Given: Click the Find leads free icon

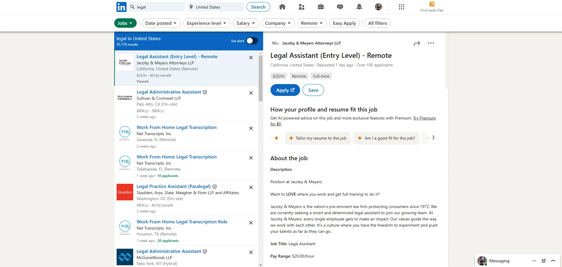Looking at the screenshot, I should pyautogui.click(x=432, y=4).
